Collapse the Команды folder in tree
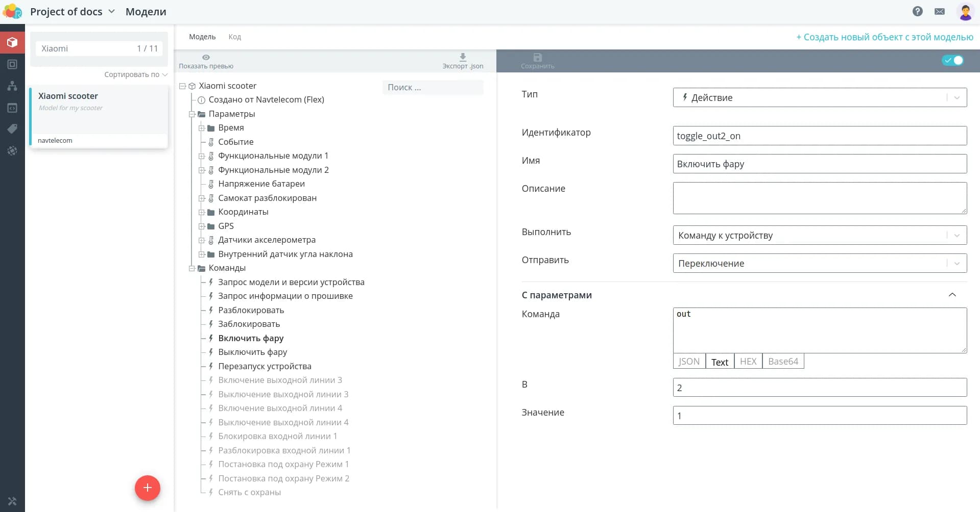Image resolution: width=980 pixels, height=512 pixels. click(x=192, y=268)
